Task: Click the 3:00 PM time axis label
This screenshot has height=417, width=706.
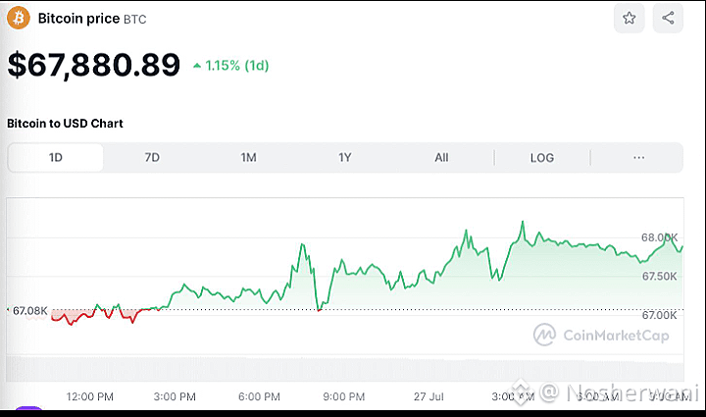Action: click(175, 396)
